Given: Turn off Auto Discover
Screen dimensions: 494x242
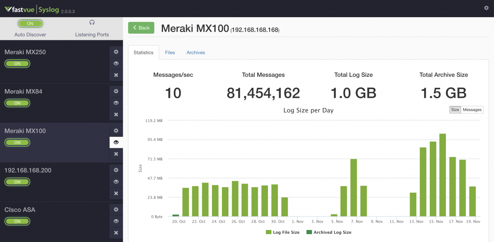Looking at the screenshot, I should 30,23.
